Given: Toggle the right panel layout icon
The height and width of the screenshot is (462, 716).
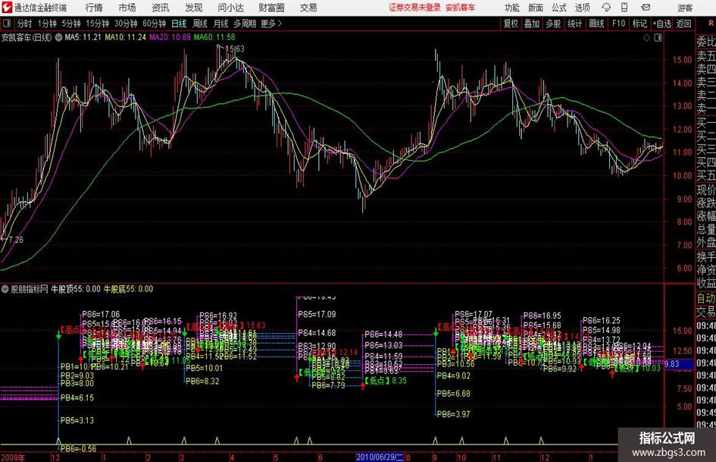Looking at the screenshot, I should (x=658, y=37).
